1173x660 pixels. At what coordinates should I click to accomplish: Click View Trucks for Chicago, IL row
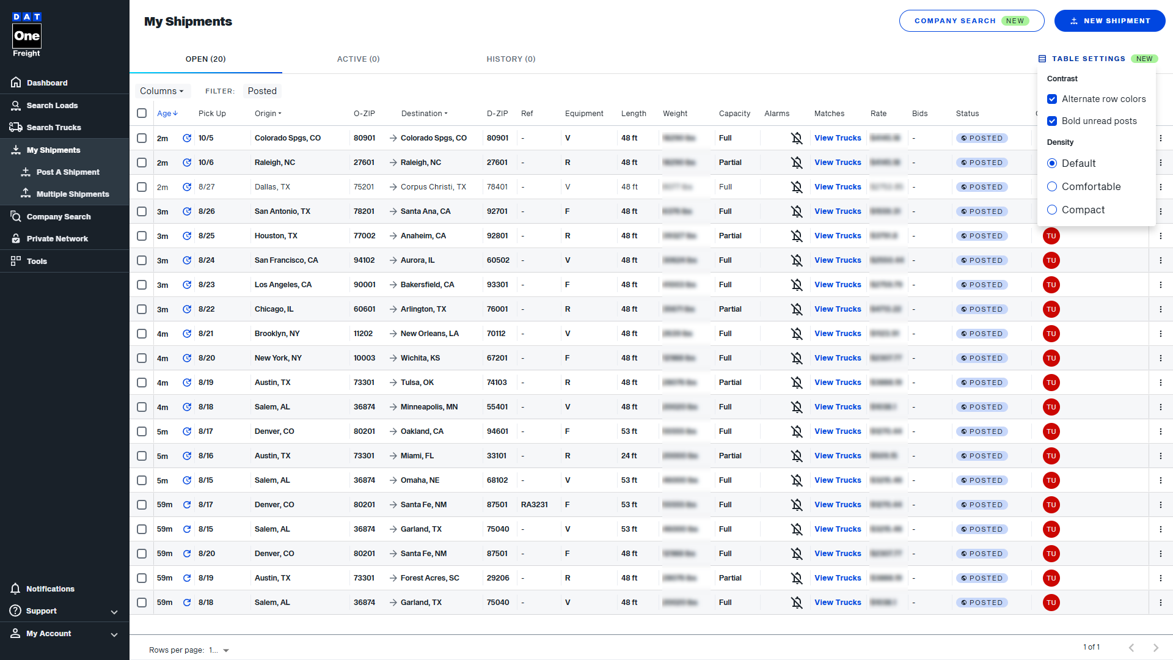838,309
